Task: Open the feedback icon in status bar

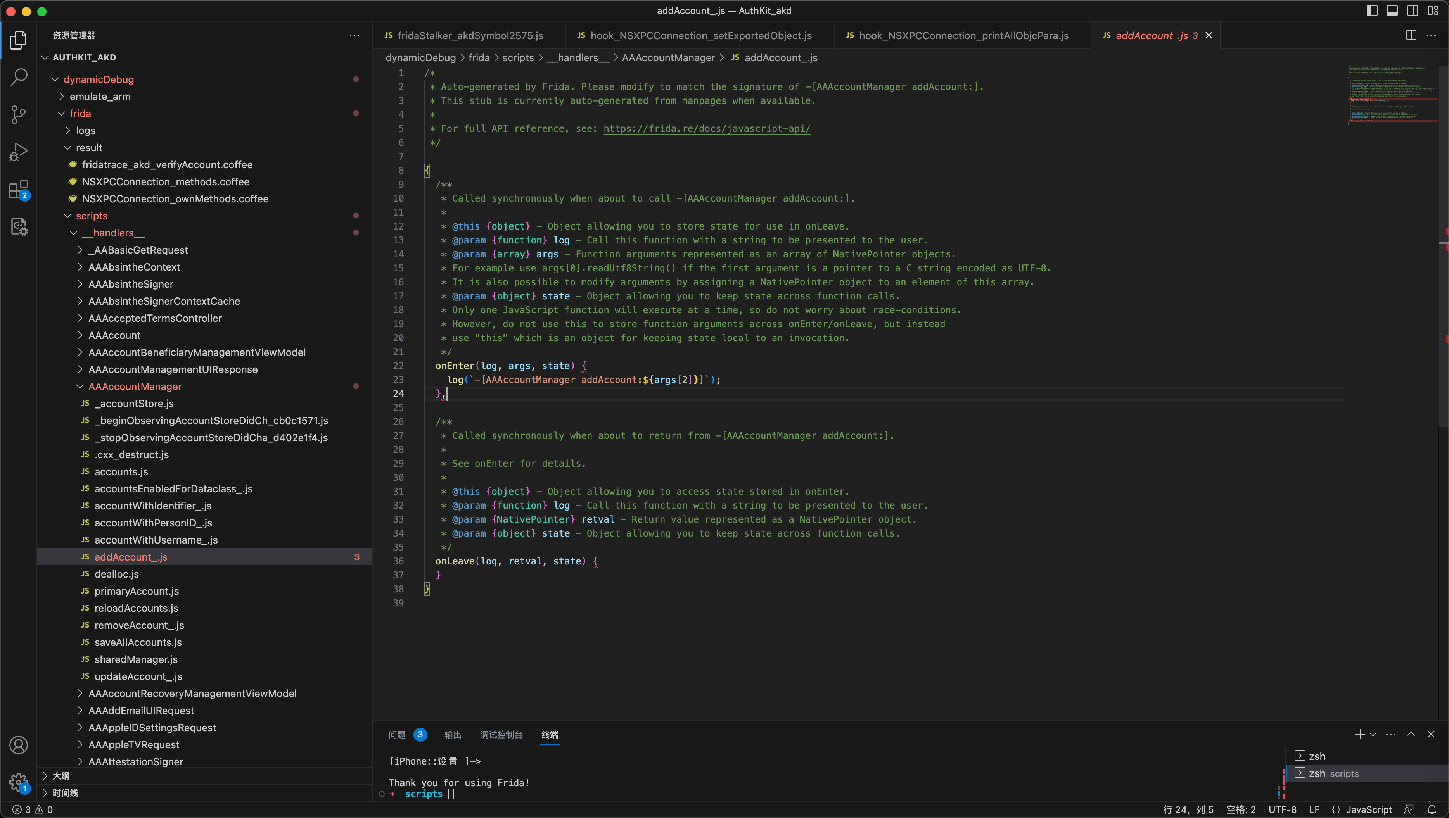Action: pos(1409,809)
